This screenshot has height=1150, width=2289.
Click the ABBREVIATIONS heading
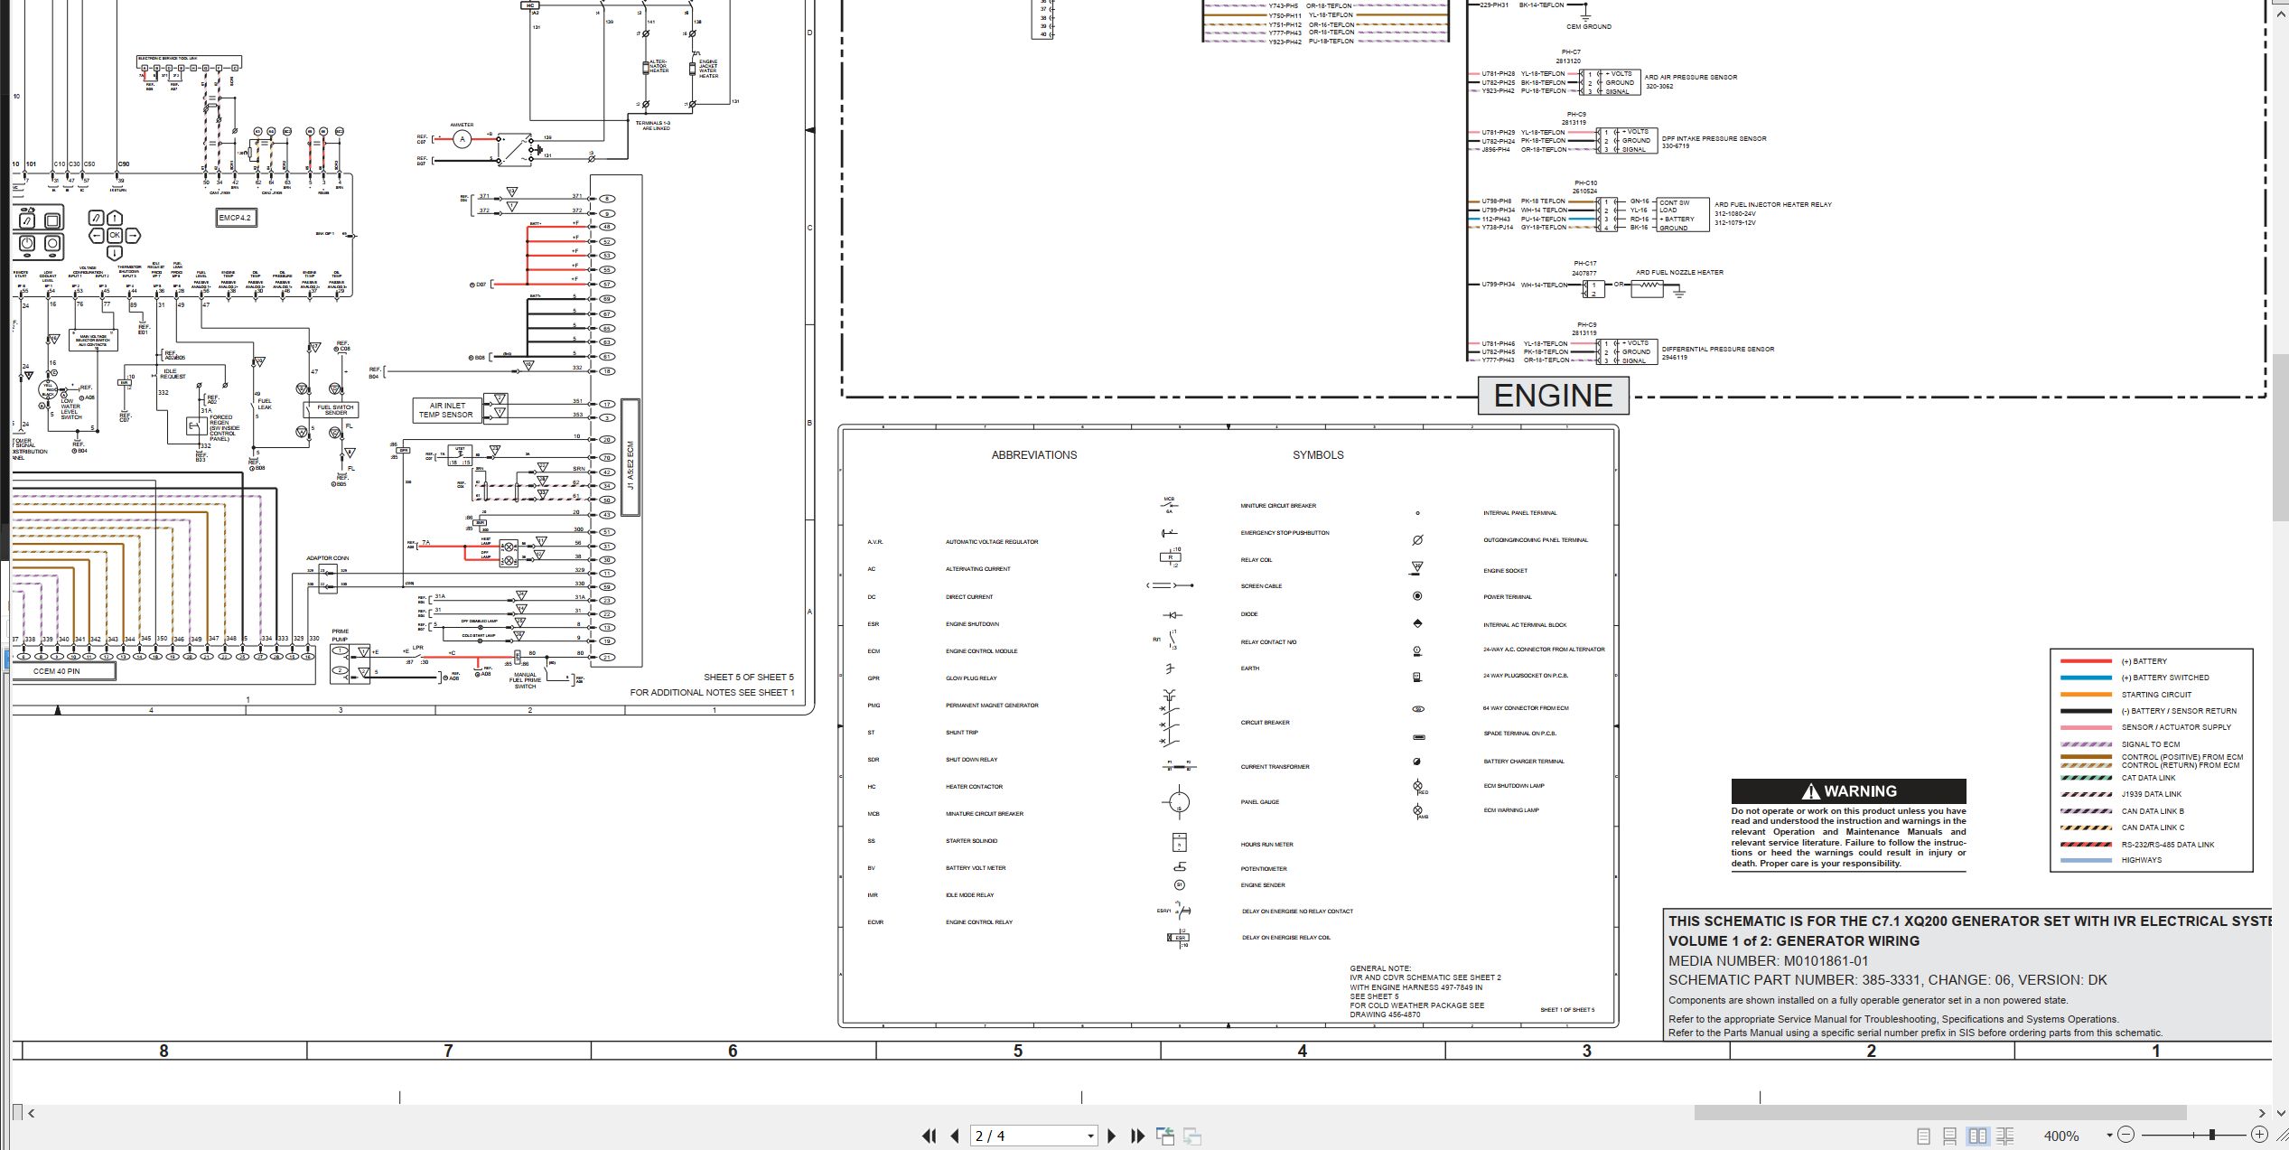click(x=1034, y=455)
